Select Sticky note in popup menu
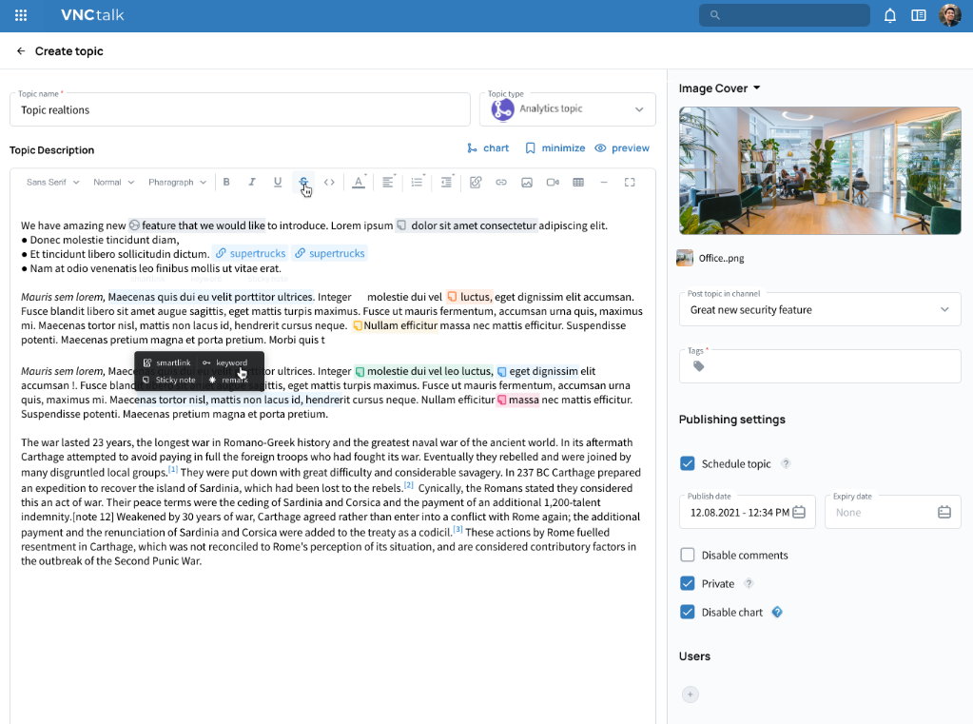 pos(168,380)
